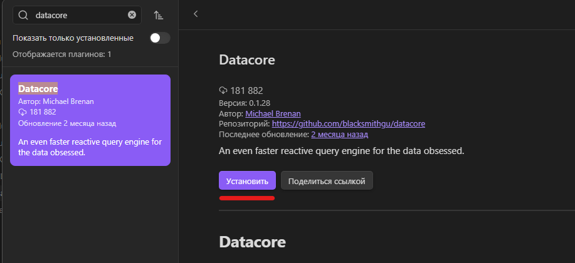575x263 pixels.
Task: Click the Отображается плагинов: 1 text
Action: [62, 54]
